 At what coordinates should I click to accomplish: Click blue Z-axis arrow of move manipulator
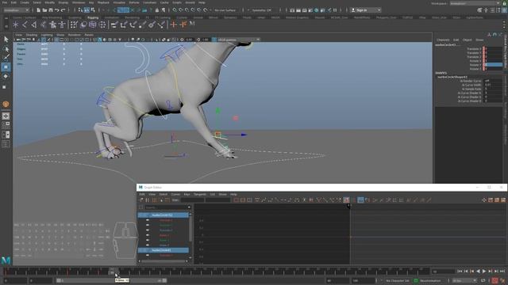[244, 135]
